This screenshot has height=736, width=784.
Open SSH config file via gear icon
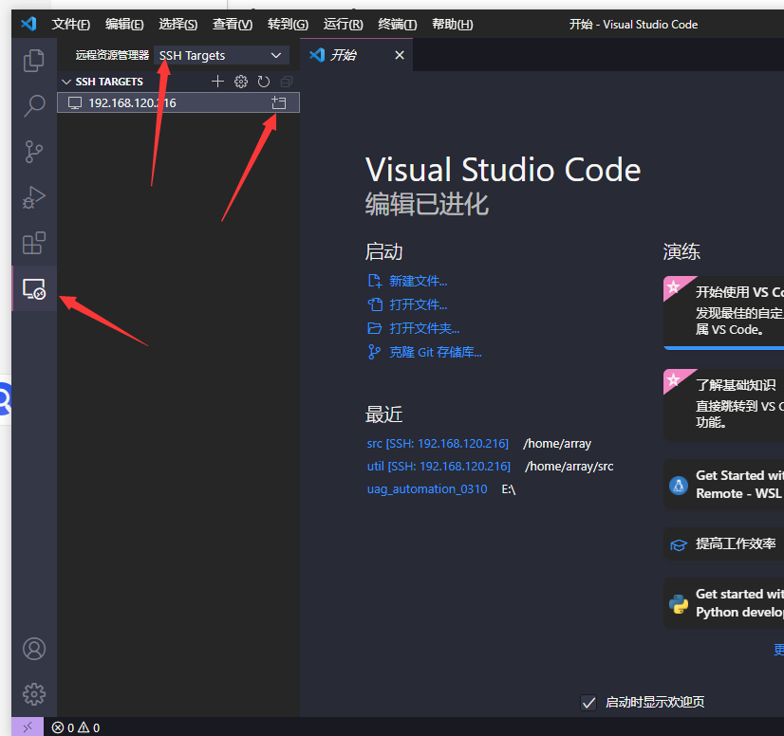point(241,82)
